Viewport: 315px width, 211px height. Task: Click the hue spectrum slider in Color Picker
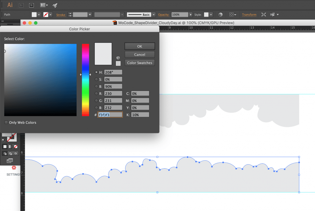click(86, 80)
